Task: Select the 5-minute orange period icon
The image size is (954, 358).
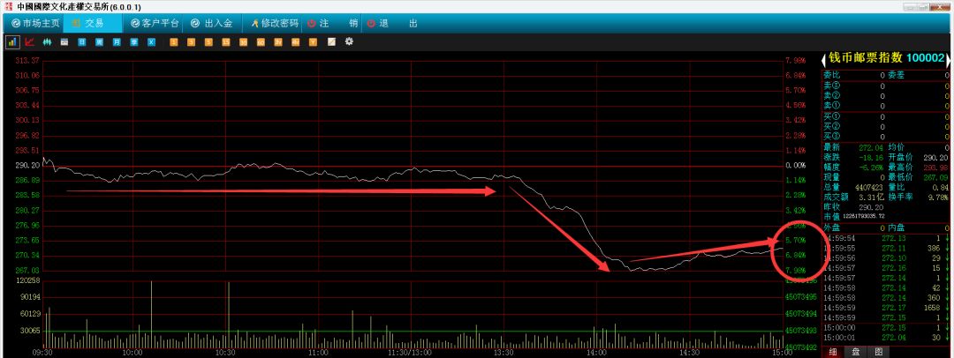Action: (208, 42)
